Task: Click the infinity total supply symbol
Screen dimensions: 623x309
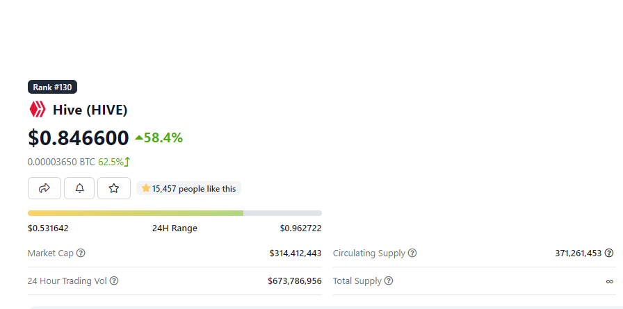Action: [x=610, y=281]
